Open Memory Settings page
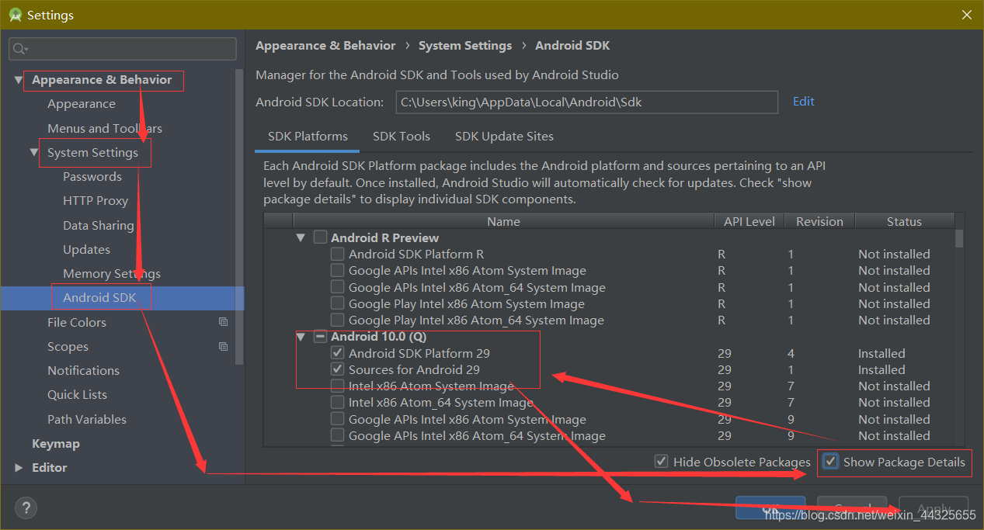 (x=112, y=273)
